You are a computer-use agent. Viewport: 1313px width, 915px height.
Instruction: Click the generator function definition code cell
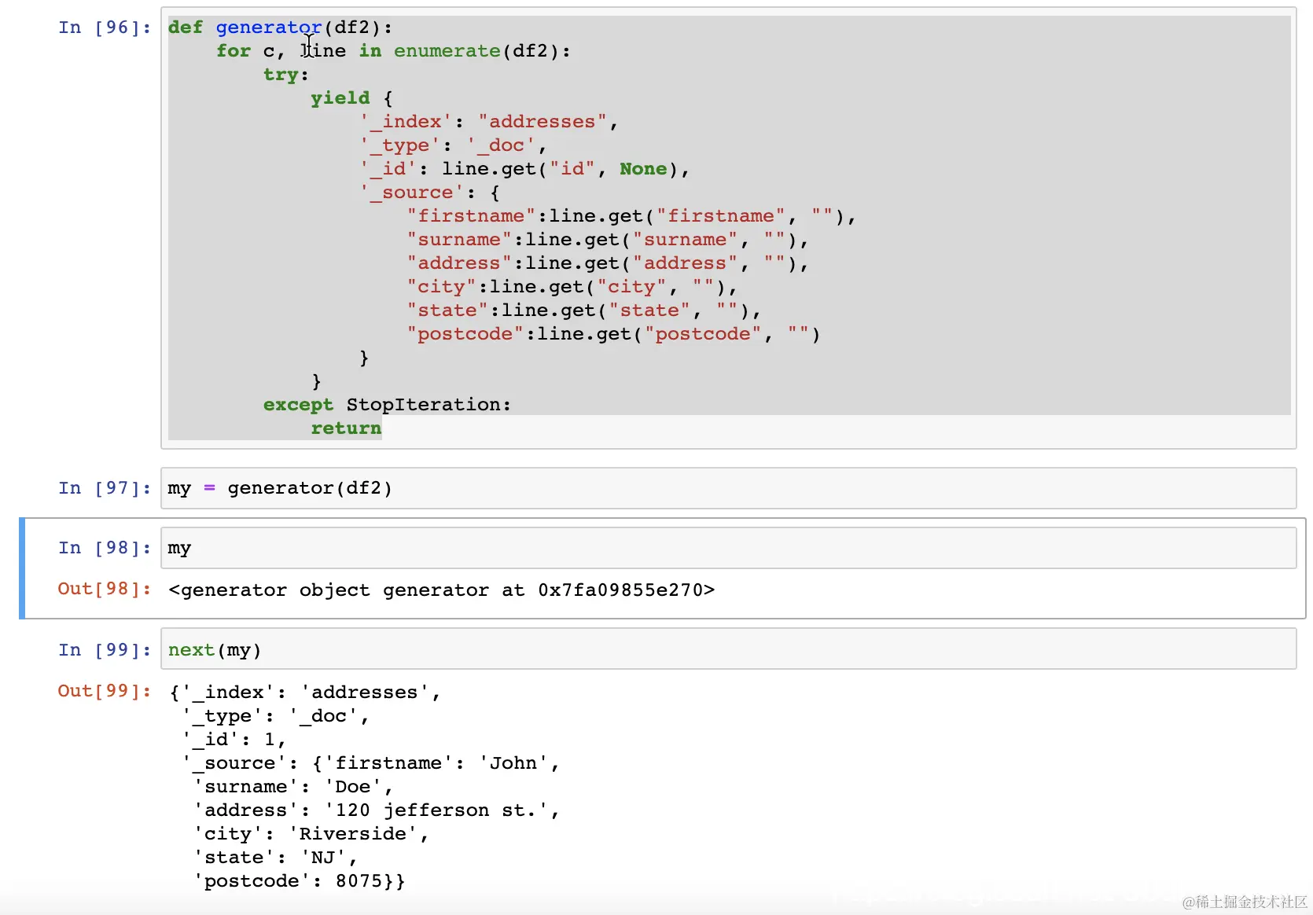728,228
